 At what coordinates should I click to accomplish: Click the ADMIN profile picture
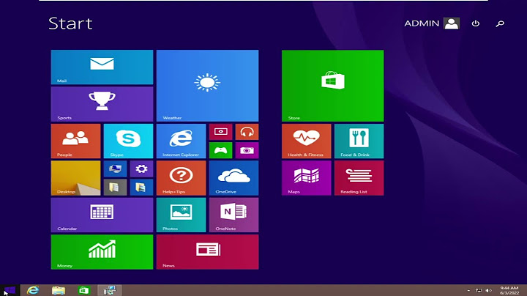tap(452, 23)
